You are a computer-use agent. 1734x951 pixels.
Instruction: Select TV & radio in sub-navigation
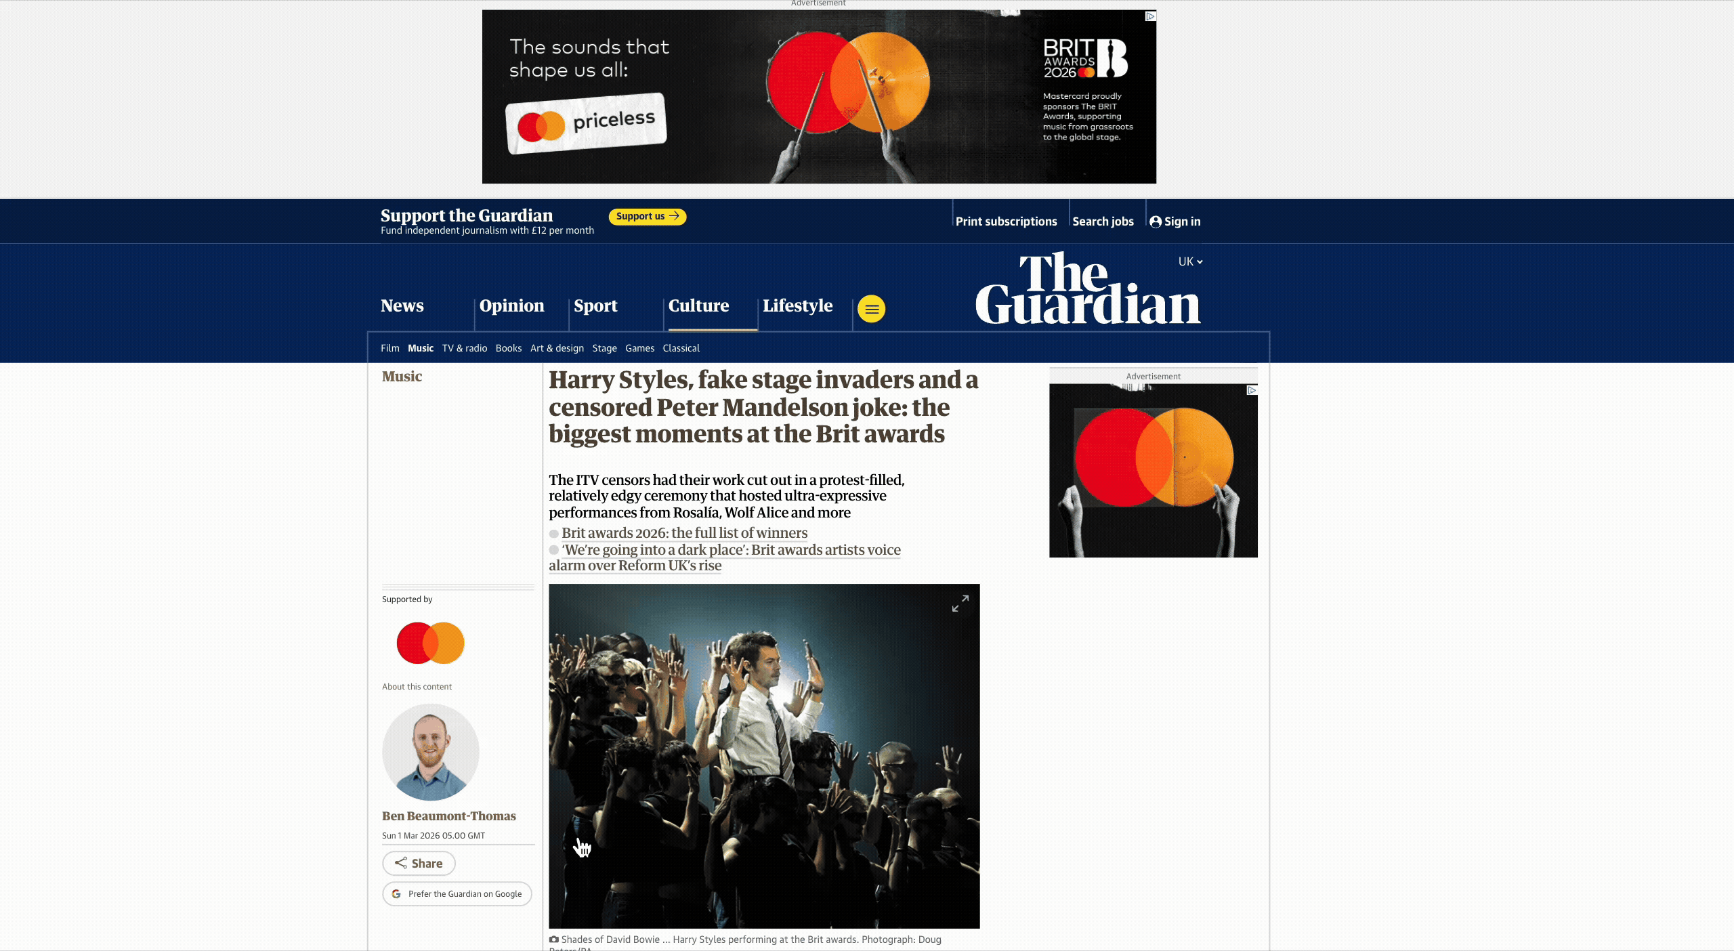point(465,348)
